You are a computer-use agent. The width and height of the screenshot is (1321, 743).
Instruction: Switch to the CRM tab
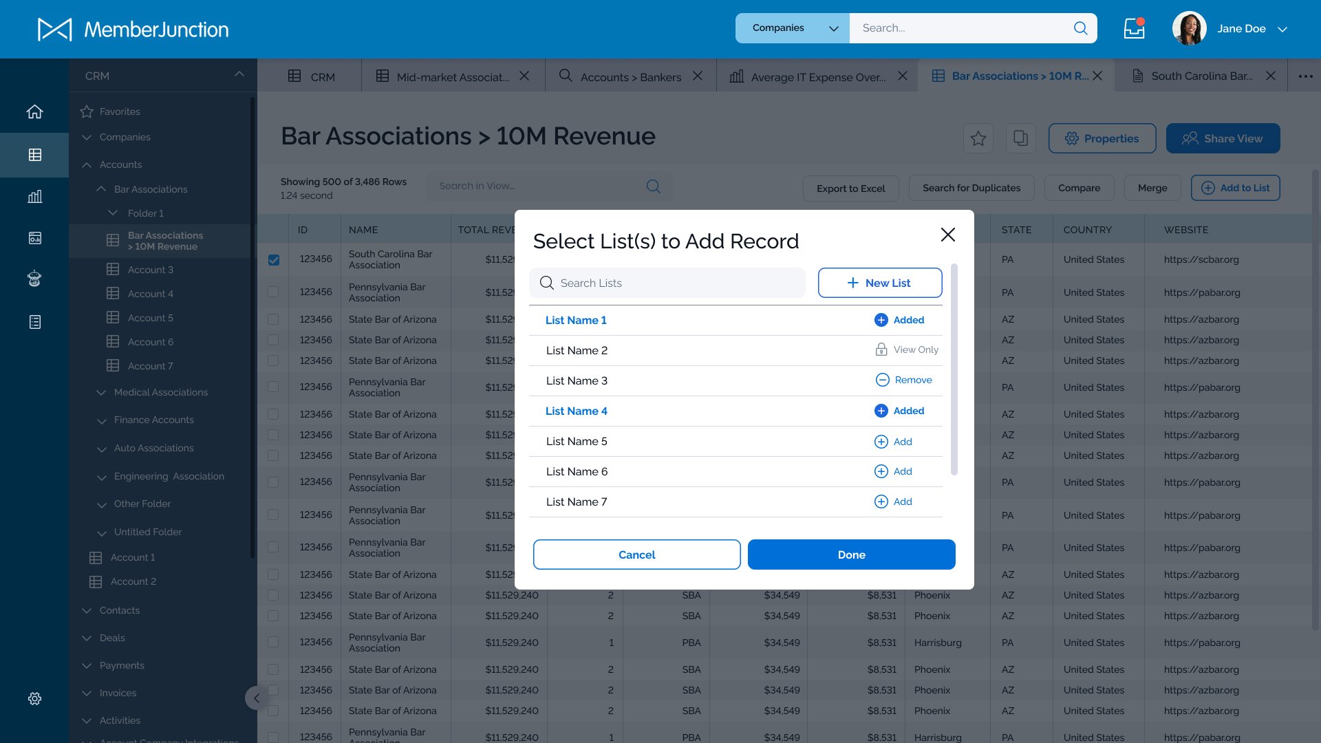(x=310, y=76)
